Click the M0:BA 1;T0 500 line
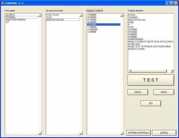The height and width of the screenshot is (138, 179). click(151, 42)
